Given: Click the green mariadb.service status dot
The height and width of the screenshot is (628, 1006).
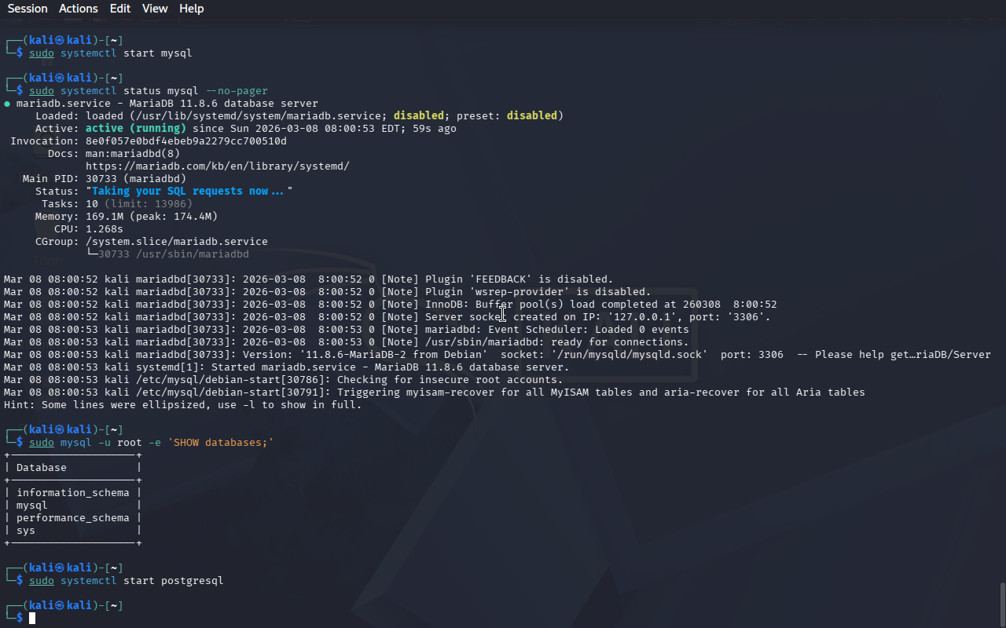Looking at the screenshot, I should point(7,104).
